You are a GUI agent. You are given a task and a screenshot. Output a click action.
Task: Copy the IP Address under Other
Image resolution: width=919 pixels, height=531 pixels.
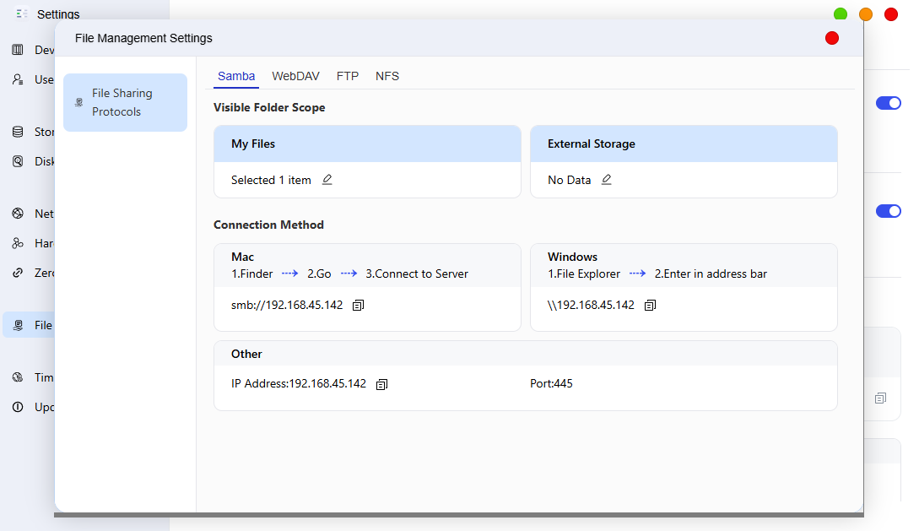coord(381,384)
